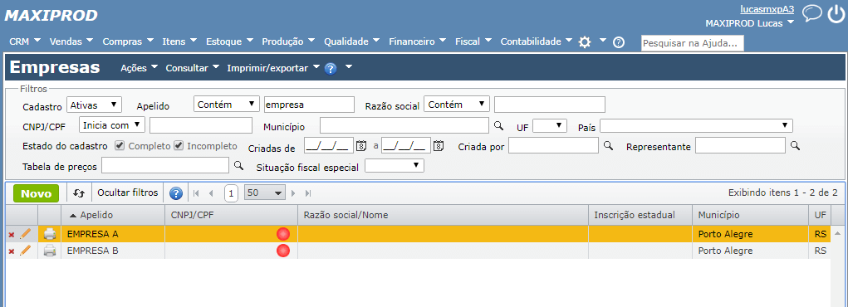848x307 pixels.
Task: Open Razão social Contém dropdown
Action: 457,105
